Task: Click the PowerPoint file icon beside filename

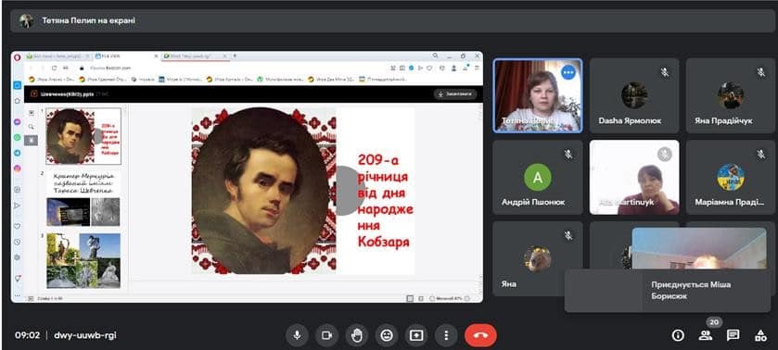Action: pyautogui.click(x=34, y=94)
